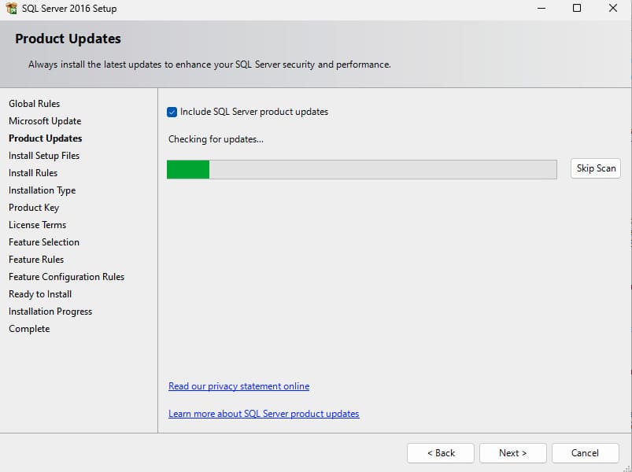Select the Feature Selection step
Viewport: 632px width, 472px height.
tap(44, 242)
